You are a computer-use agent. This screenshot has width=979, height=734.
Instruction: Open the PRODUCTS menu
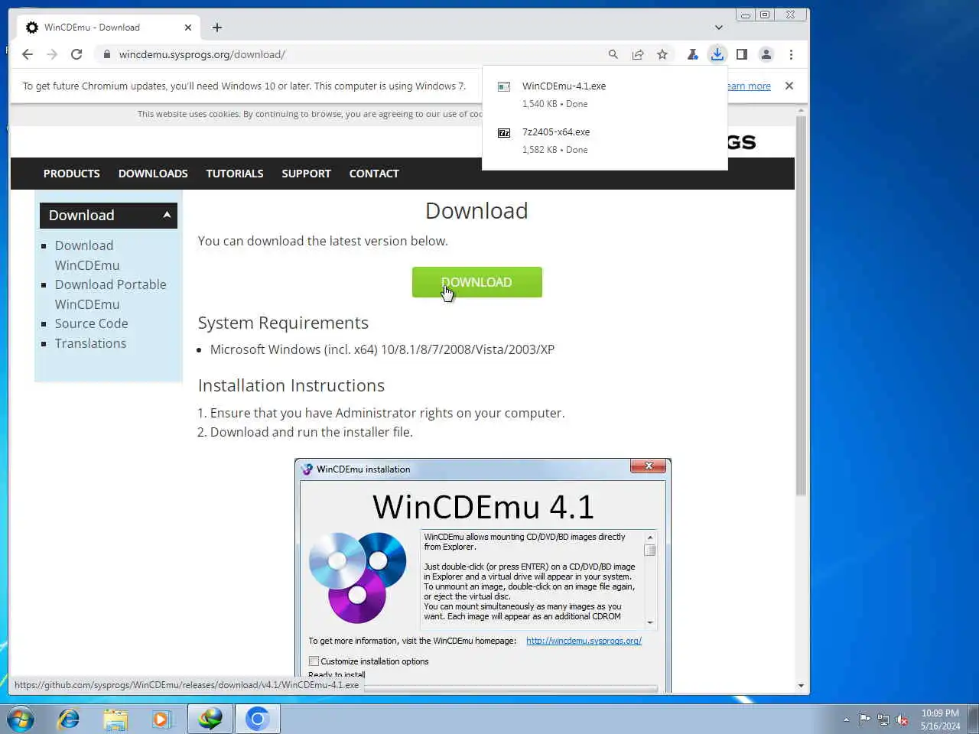71,174
